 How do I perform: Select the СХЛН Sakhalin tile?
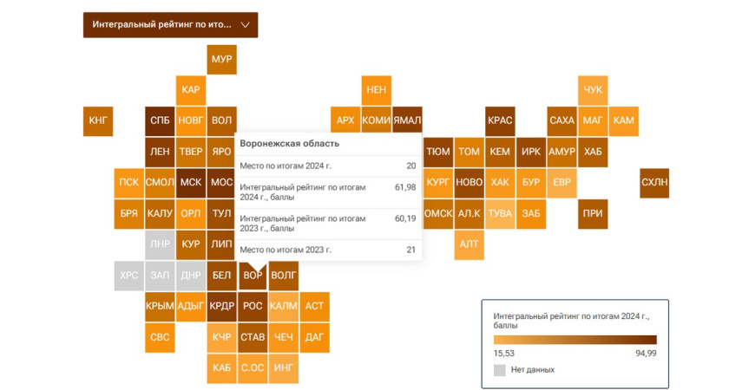654,182
